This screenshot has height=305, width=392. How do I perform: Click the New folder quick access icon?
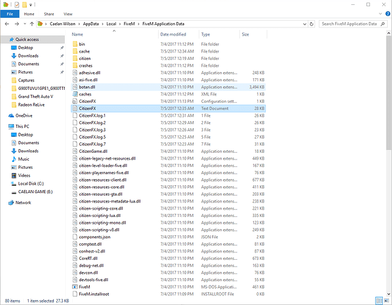pos(24,4)
